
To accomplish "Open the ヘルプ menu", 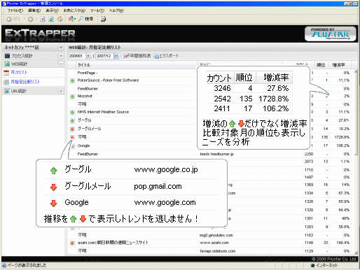I will click(x=116, y=10).
